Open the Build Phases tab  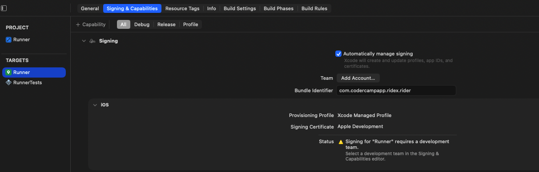coord(279,8)
